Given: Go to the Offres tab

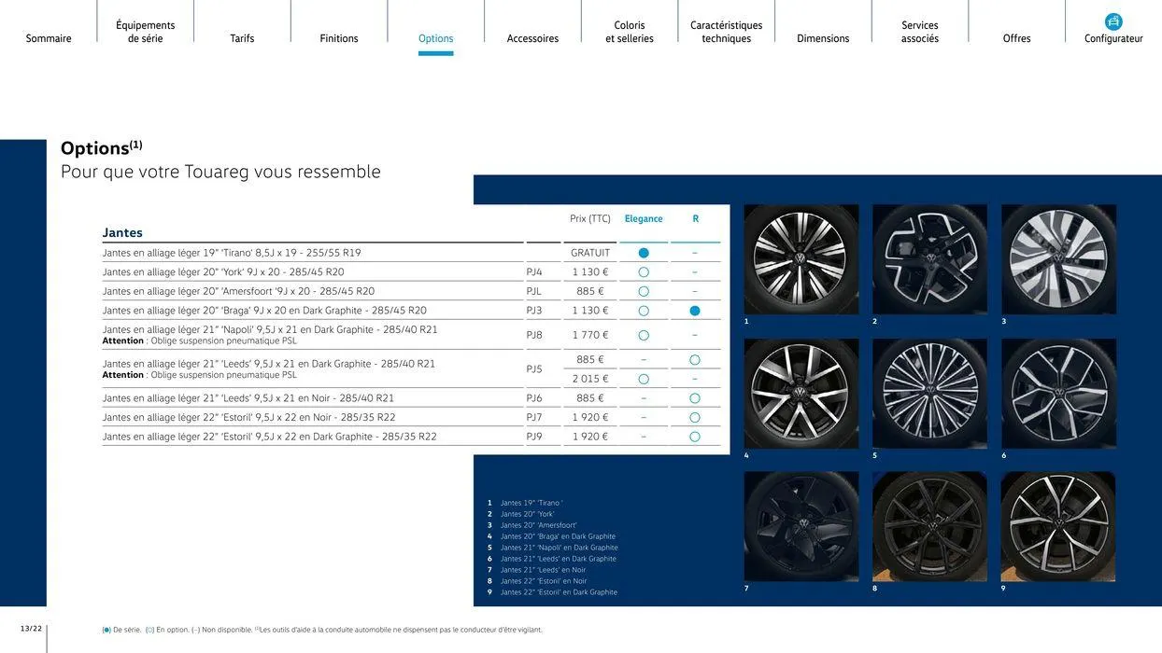Looking at the screenshot, I should pyautogui.click(x=1016, y=38).
